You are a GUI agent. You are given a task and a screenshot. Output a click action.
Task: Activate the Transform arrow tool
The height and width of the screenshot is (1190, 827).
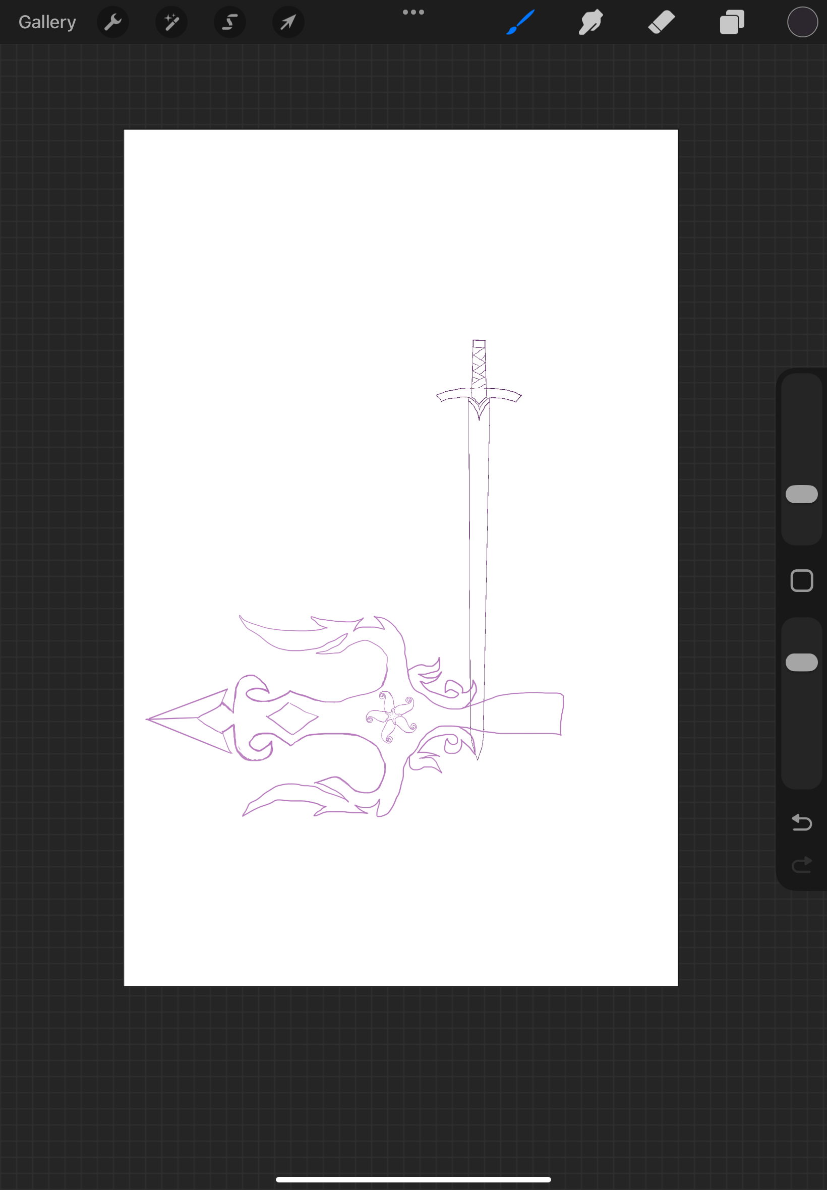coord(288,22)
